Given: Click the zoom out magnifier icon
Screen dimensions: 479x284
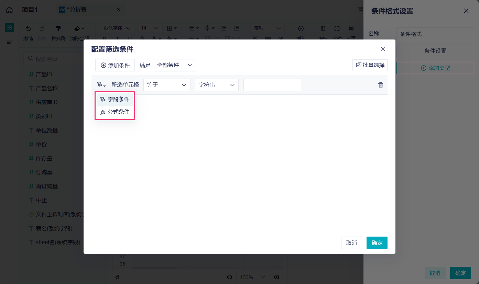Looking at the screenshot, I should (x=229, y=277).
